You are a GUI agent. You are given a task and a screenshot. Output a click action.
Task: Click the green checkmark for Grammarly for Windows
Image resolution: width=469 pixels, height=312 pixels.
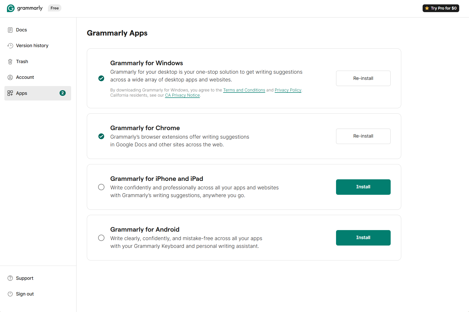tap(101, 78)
